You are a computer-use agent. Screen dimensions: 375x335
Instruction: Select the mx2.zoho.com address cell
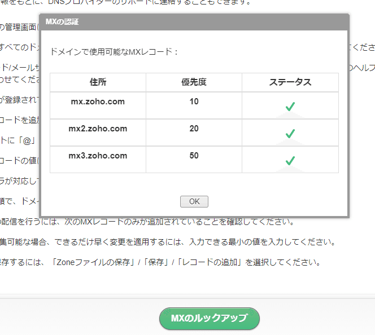point(98,133)
